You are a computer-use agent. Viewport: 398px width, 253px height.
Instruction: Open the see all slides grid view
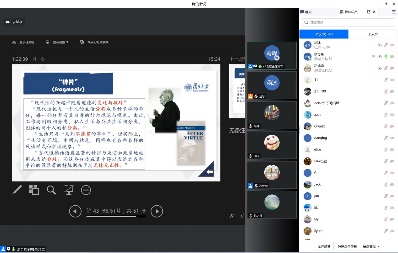point(34,190)
